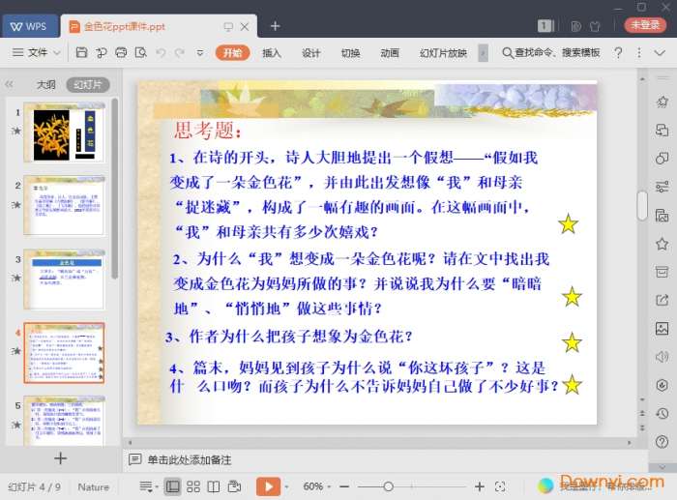
Task: Close the 金色花ppt课件.ppt document tab
Action: (x=245, y=27)
